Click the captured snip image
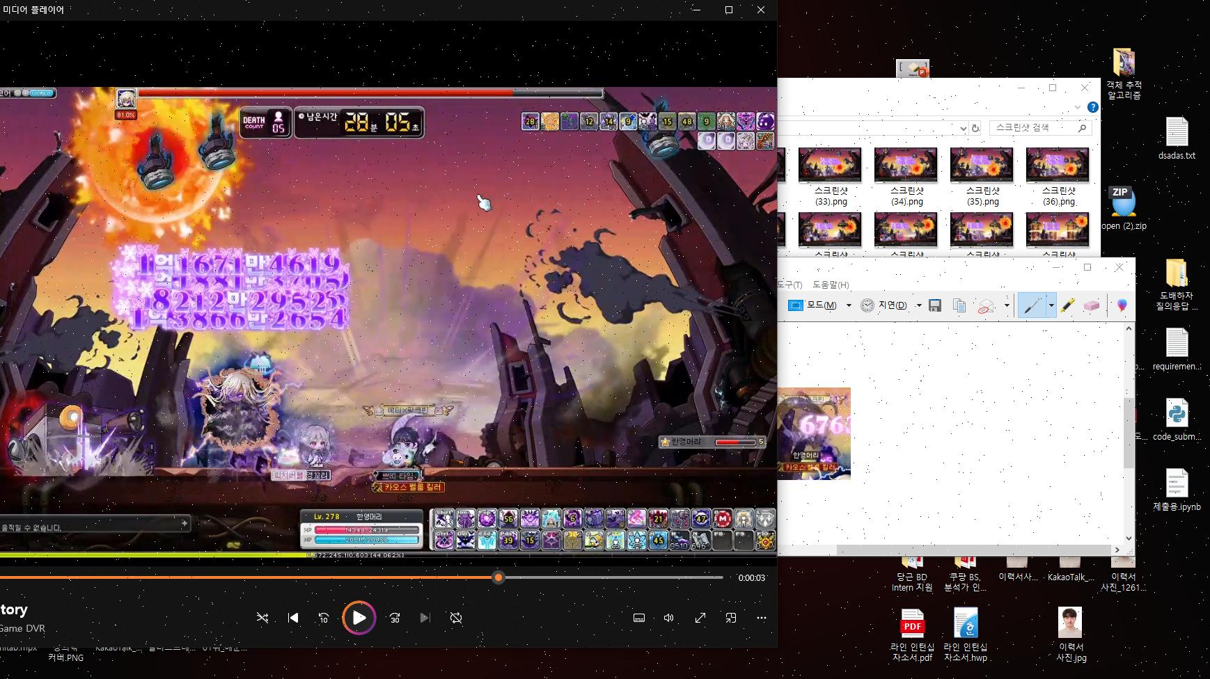 pos(814,433)
